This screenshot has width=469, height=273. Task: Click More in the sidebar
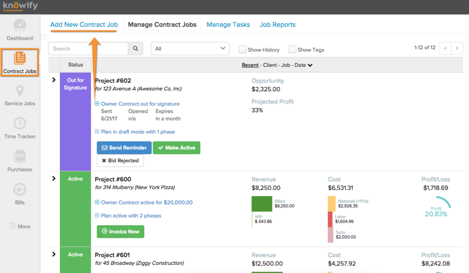(x=20, y=226)
